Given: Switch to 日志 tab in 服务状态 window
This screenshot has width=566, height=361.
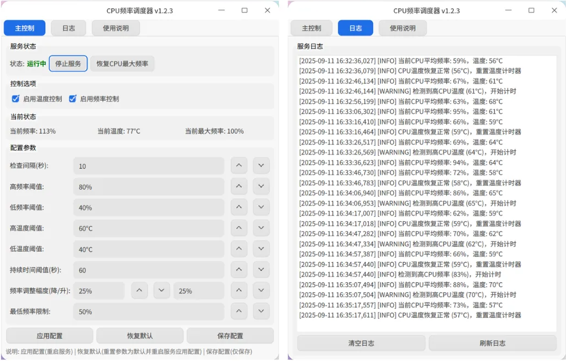Looking at the screenshot, I should coord(68,28).
